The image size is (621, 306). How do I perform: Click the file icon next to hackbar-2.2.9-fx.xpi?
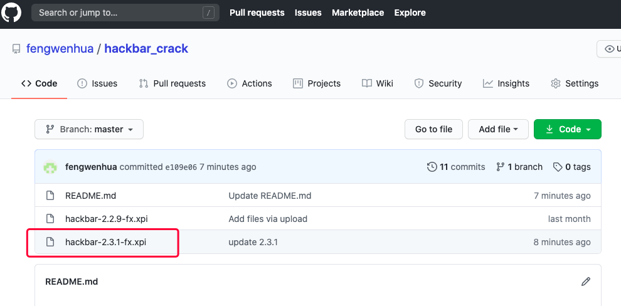(x=50, y=218)
